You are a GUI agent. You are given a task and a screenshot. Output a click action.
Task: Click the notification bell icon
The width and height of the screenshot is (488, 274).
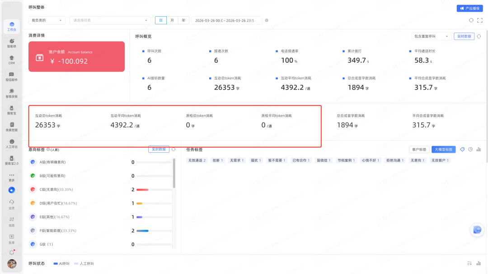click(12, 253)
